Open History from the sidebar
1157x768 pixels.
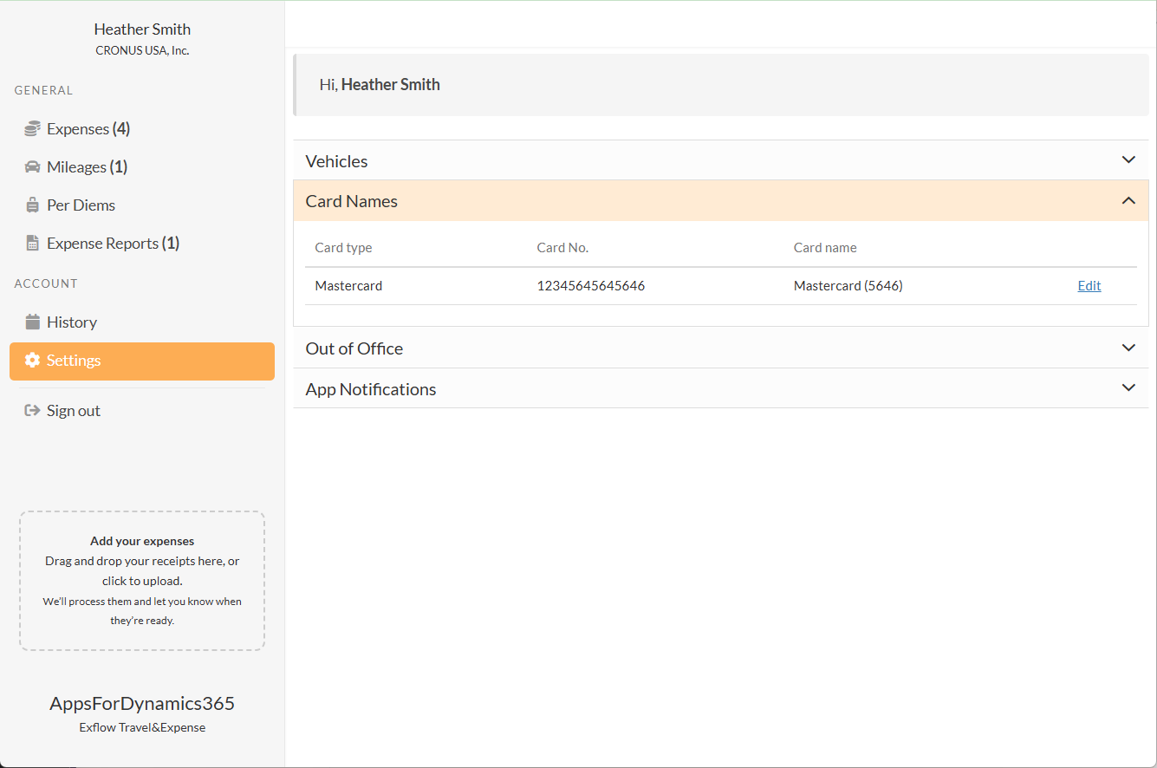coord(72,322)
